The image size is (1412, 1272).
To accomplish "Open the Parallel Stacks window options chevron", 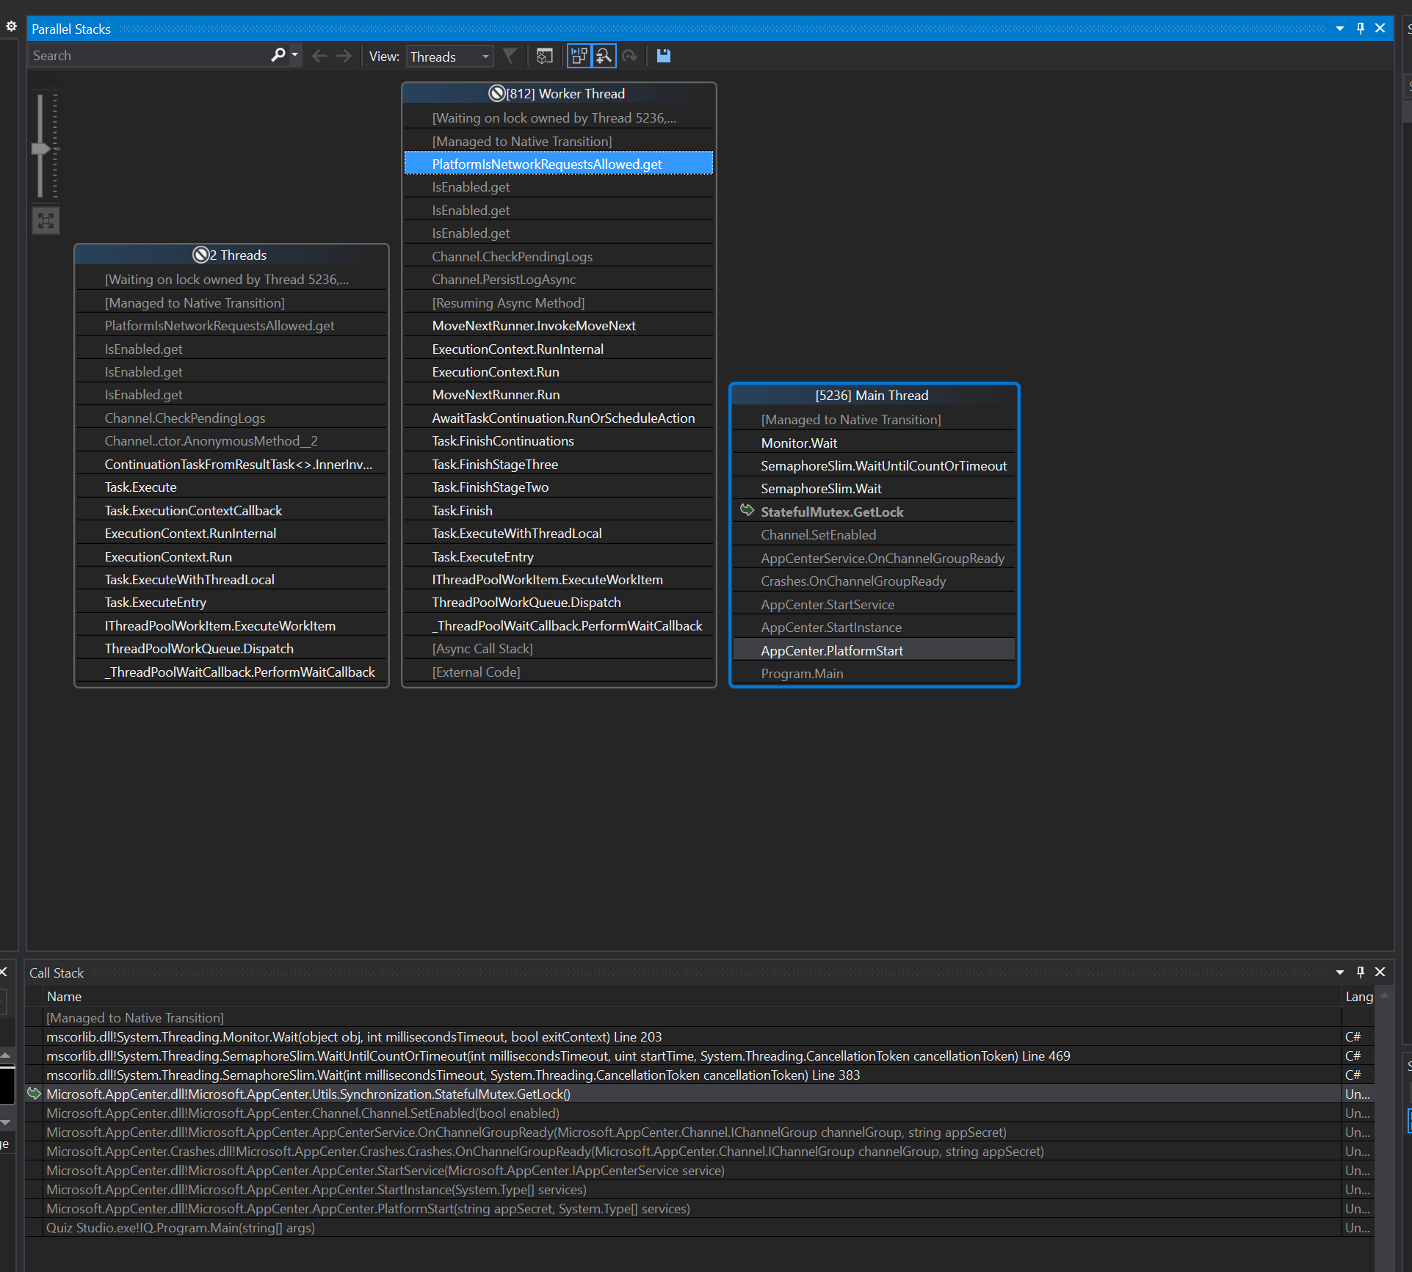I will pyautogui.click(x=1341, y=28).
